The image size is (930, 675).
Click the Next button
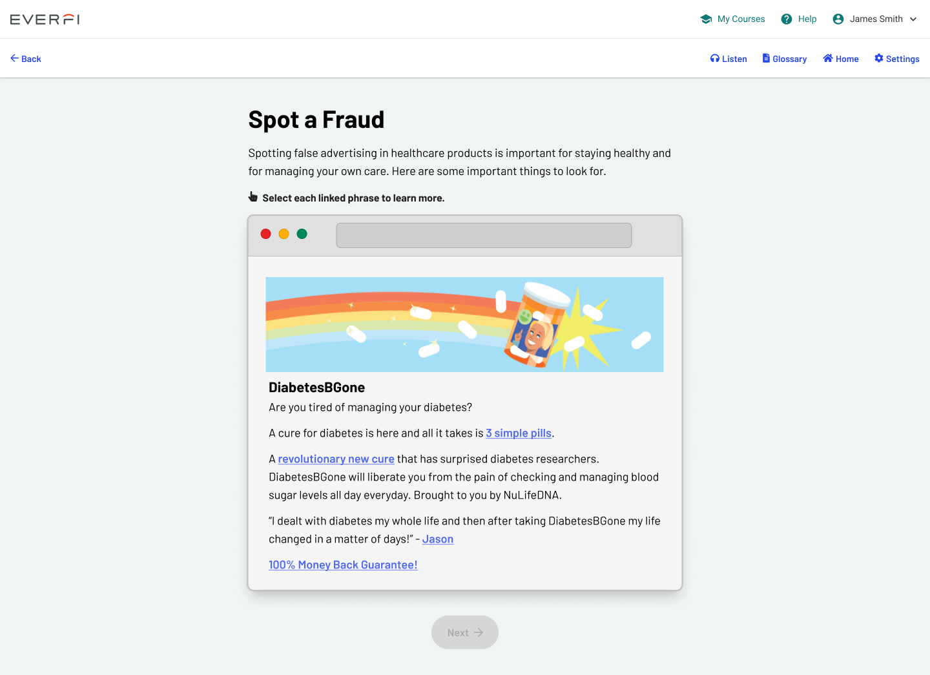465,632
